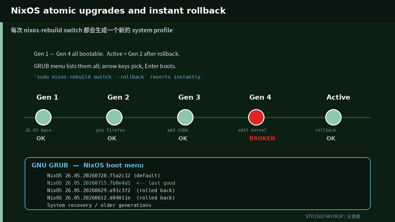The width and height of the screenshot is (395, 222).
Task: Click the BROKEN status text
Action: point(262,138)
